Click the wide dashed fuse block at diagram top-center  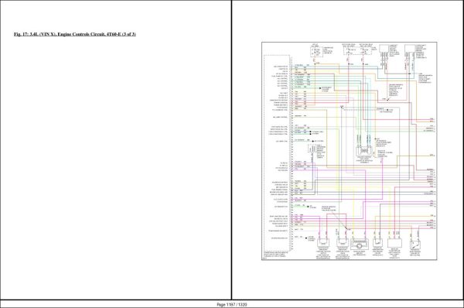pos(357,50)
